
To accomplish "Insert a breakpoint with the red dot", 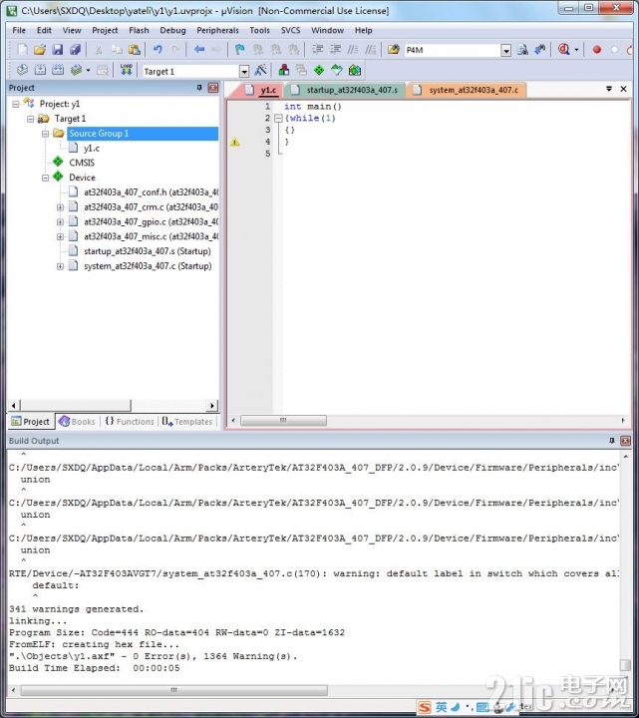I will click(596, 50).
